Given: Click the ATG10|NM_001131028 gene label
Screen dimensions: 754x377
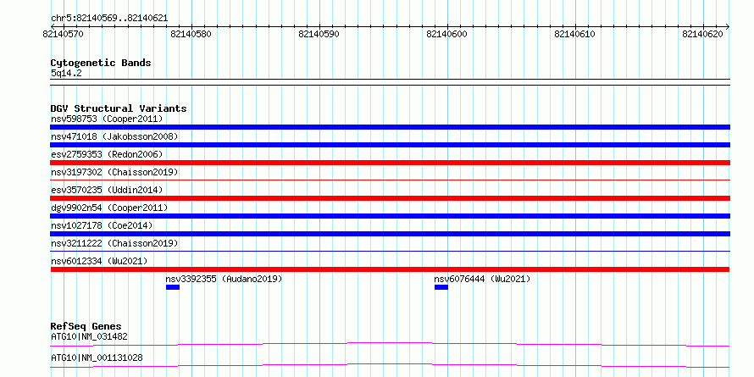Looking at the screenshot, I should tap(97, 358).
